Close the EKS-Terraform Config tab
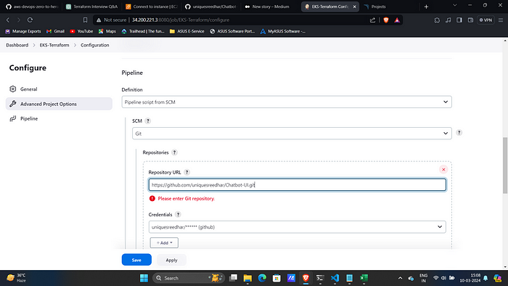Screen dimensions: 508x286 coord(354,7)
